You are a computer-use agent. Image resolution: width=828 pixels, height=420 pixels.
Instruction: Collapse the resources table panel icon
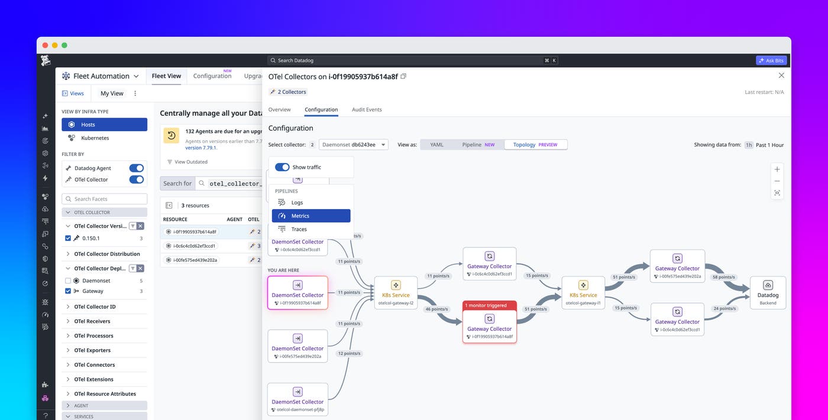(169, 205)
